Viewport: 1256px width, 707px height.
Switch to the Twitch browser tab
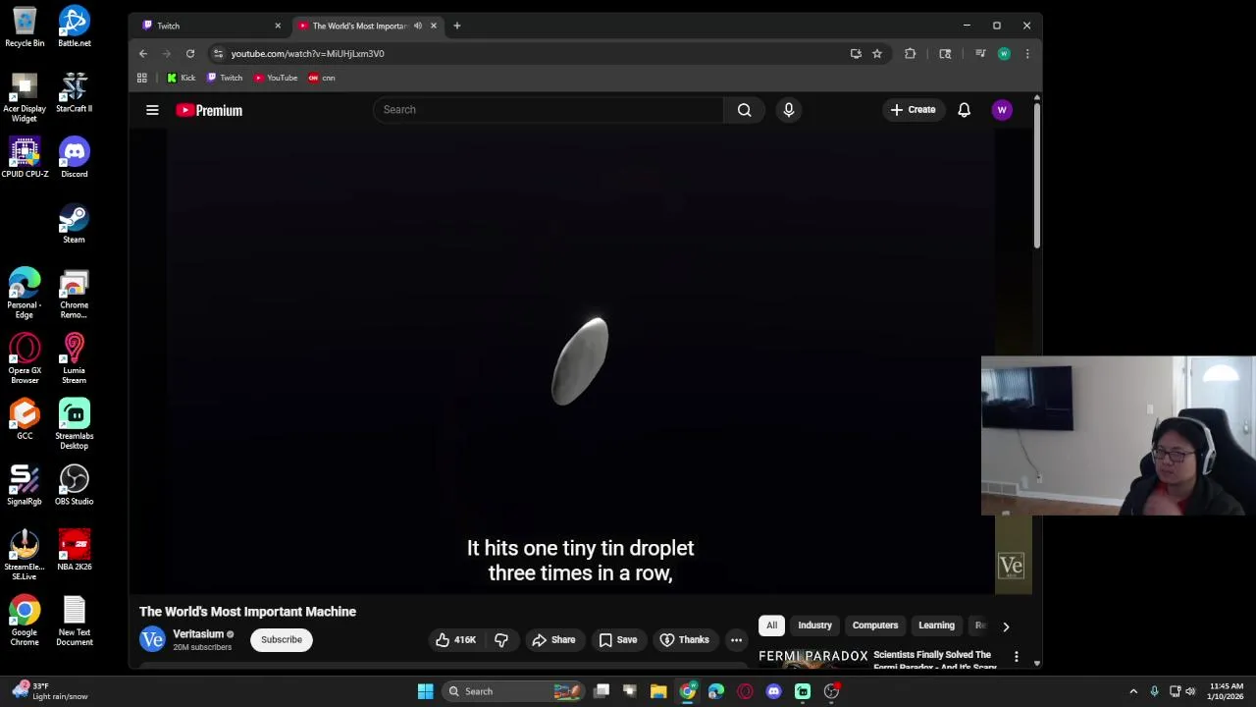(x=211, y=26)
